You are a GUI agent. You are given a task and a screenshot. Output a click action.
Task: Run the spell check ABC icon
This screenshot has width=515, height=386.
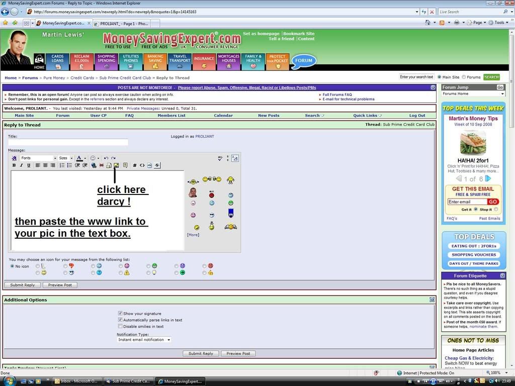coord(220,158)
